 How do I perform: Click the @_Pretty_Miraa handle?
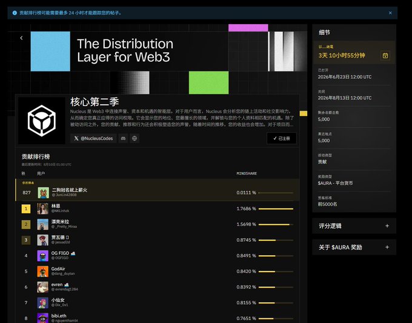64,227
